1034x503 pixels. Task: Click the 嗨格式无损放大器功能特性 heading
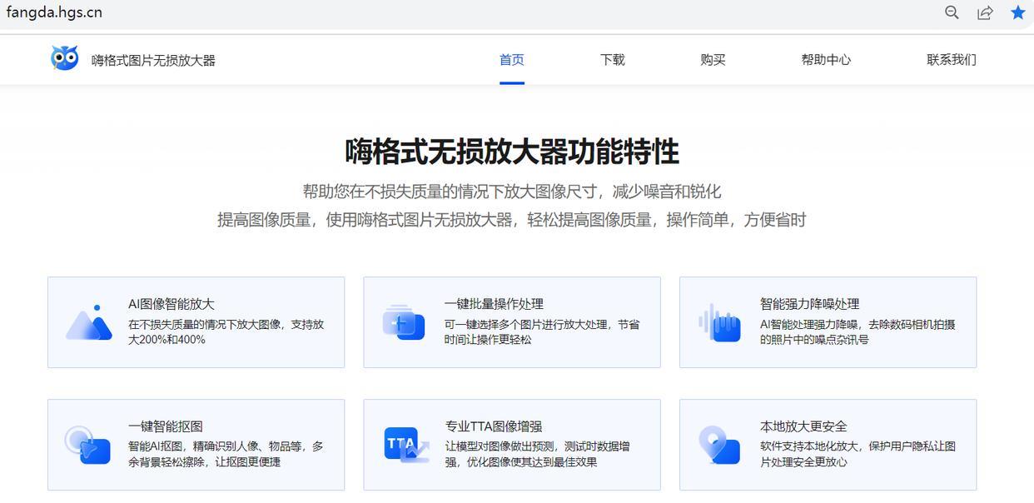point(512,152)
